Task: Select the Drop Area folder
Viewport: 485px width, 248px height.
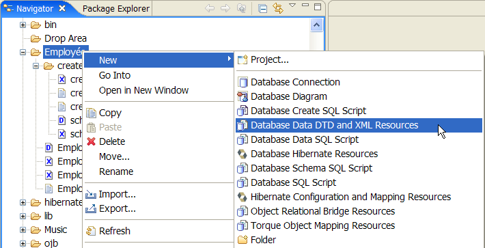Action: [66, 39]
